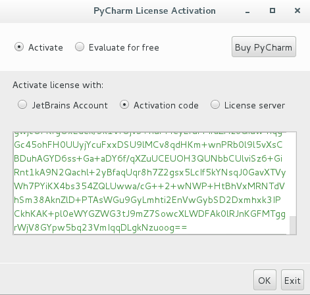
Task: Click the activation code scrollbar thumb
Action: (x=293, y=225)
